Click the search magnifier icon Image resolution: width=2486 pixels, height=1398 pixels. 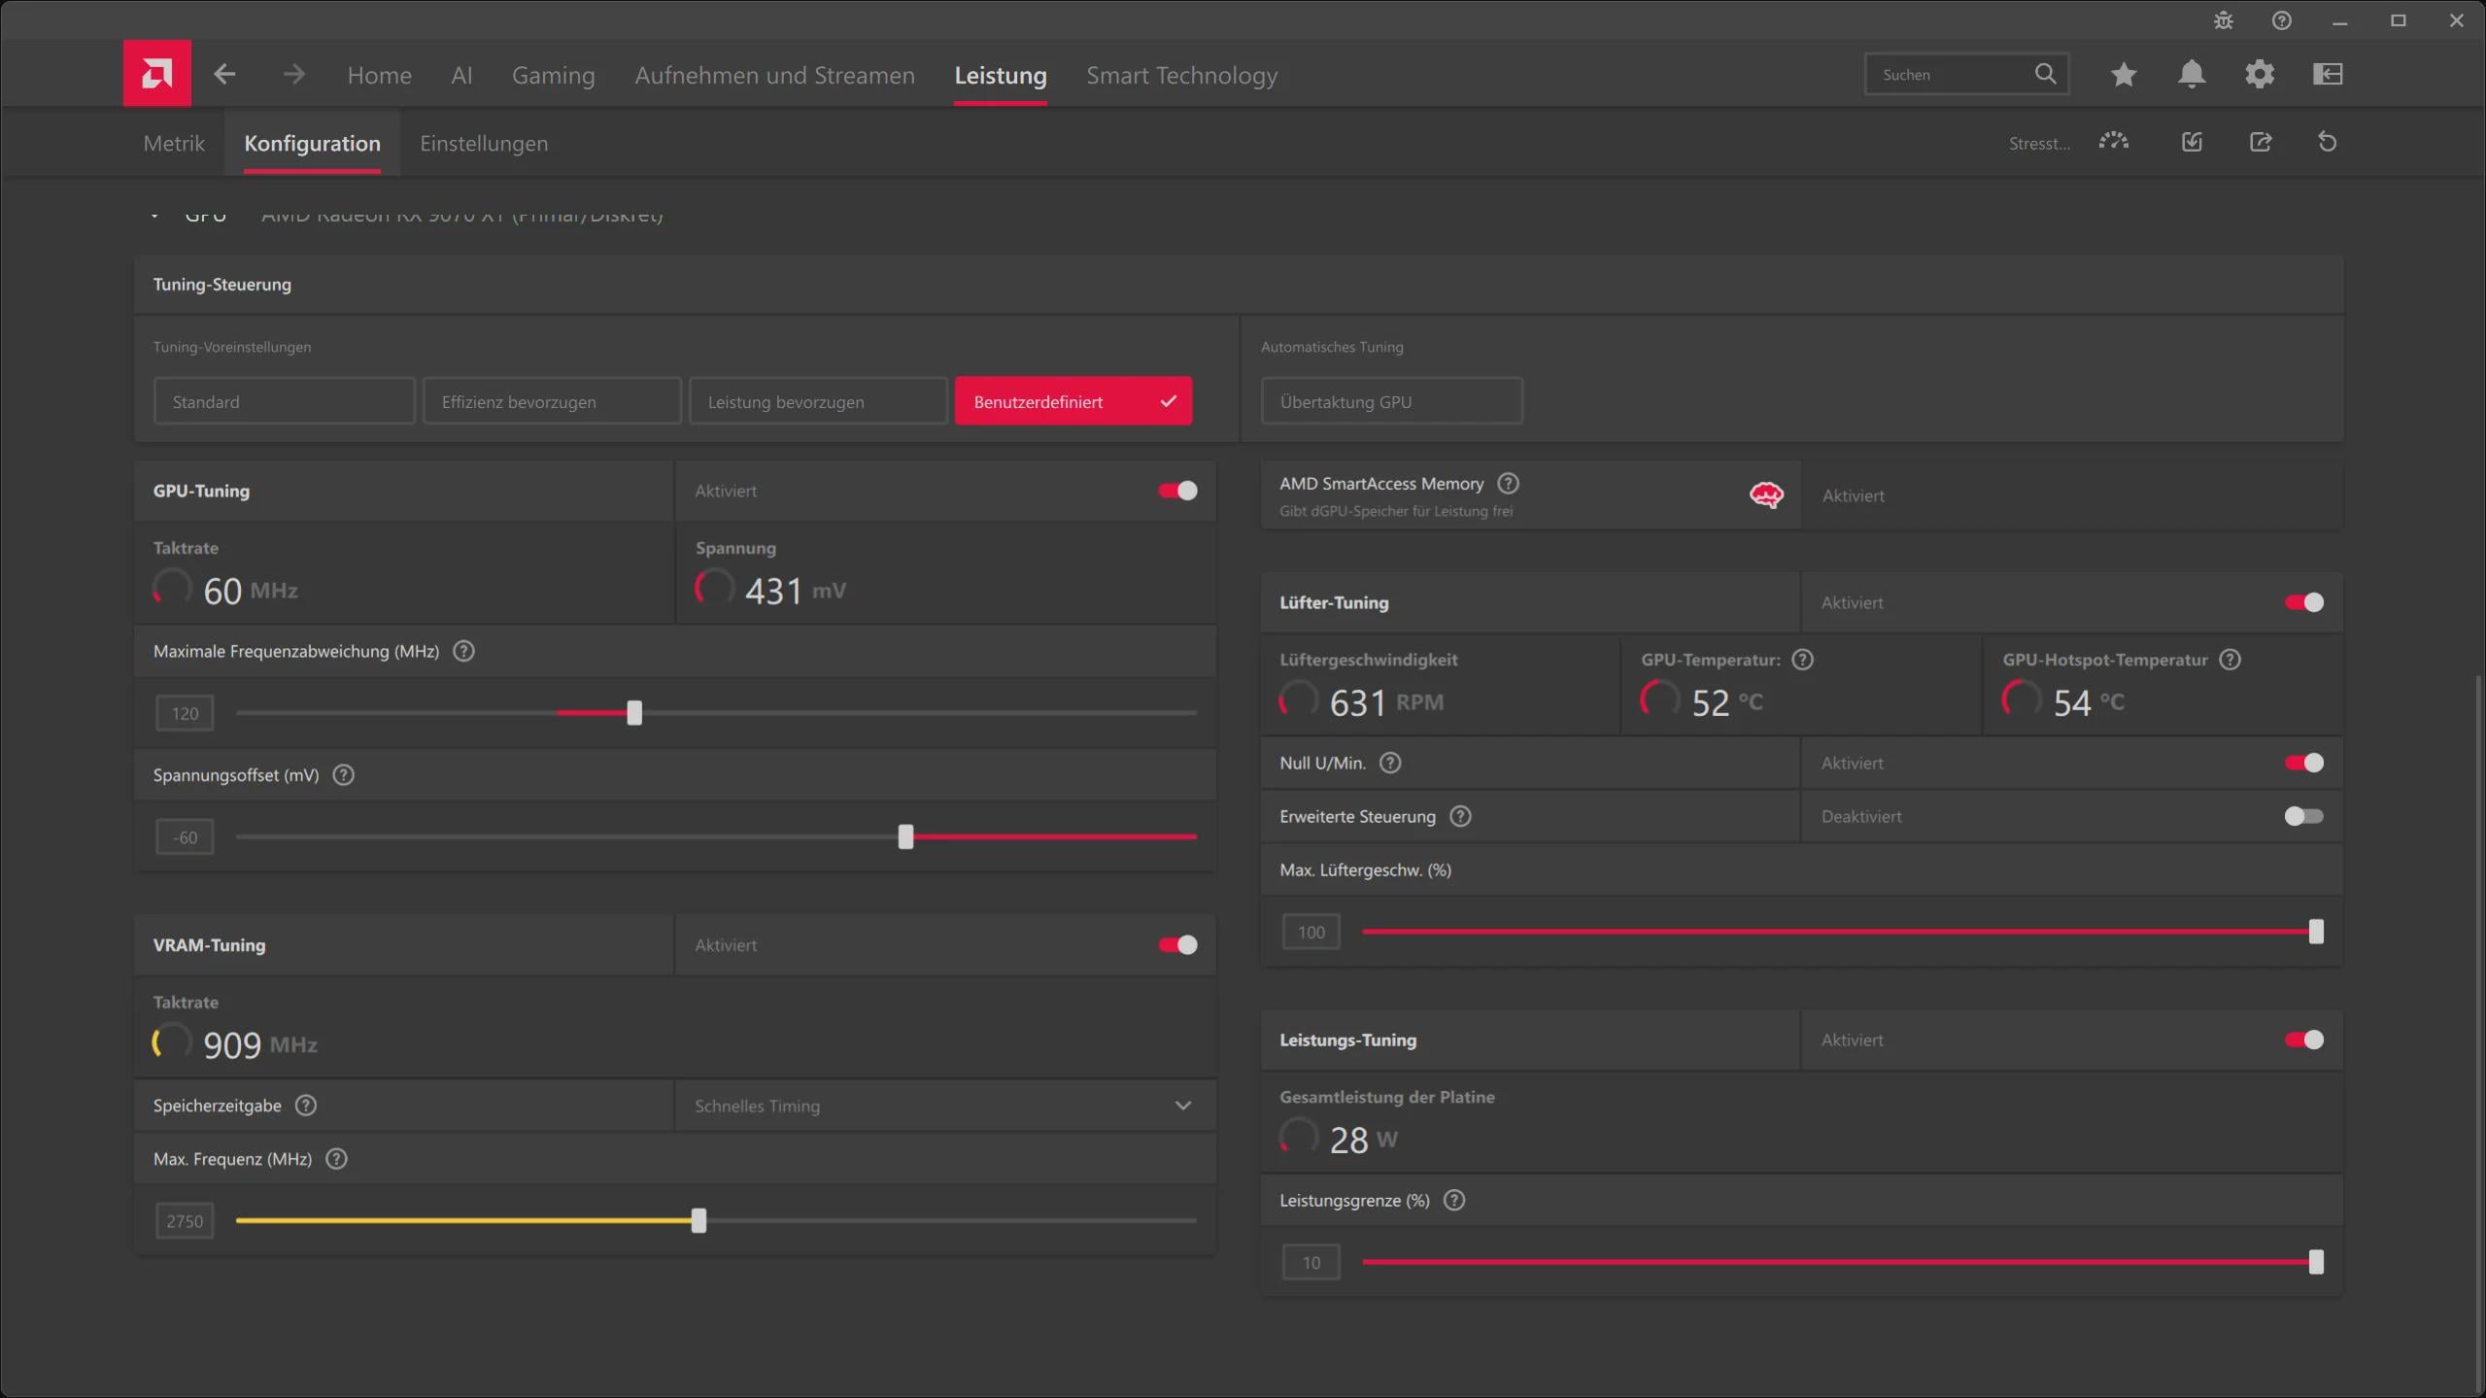point(2045,74)
